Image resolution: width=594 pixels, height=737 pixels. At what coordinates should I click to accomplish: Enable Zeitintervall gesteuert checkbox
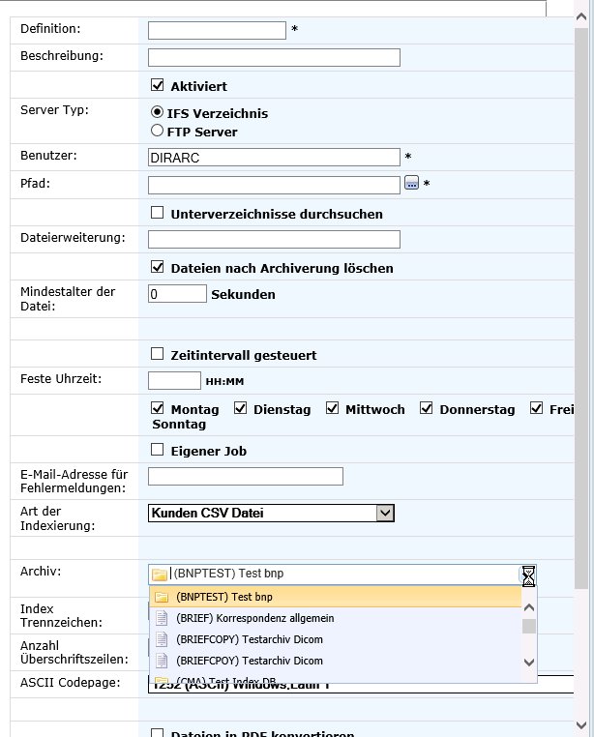tap(157, 353)
